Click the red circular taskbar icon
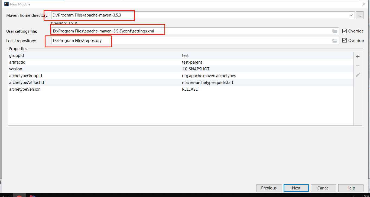 (x=19, y=196)
